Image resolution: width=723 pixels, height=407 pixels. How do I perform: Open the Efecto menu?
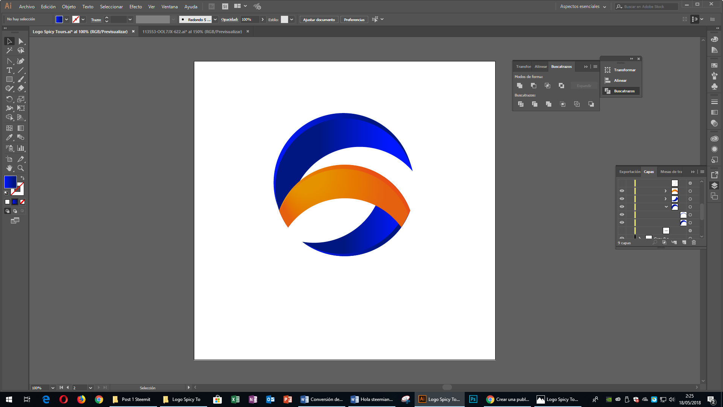point(136,6)
